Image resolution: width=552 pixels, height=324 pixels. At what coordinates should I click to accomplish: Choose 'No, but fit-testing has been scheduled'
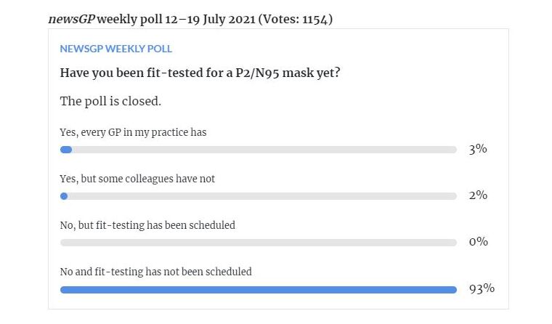(147, 225)
